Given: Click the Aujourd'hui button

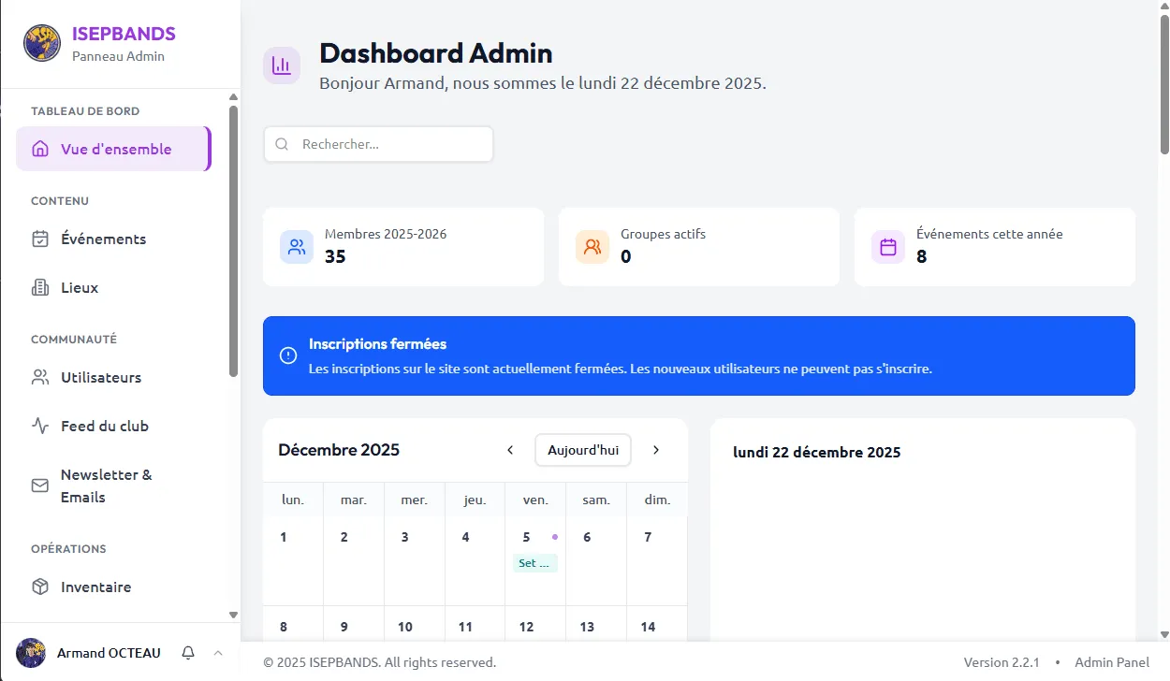Looking at the screenshot, I should [x=582, y=450].
